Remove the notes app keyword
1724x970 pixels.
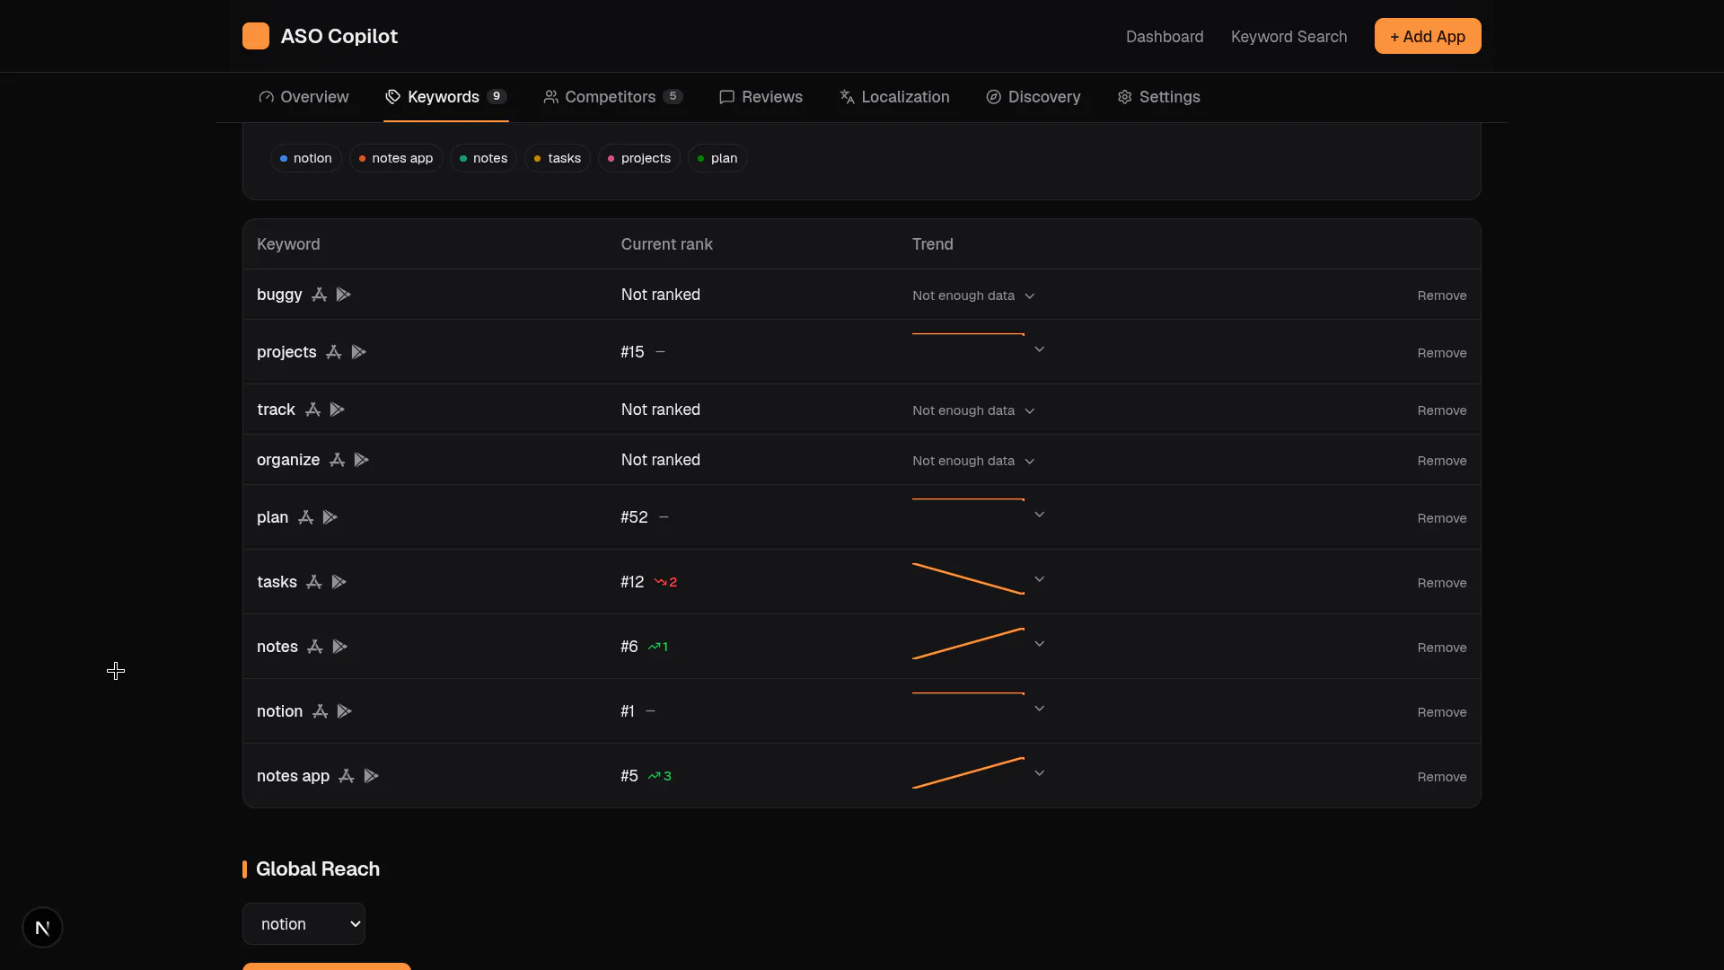1442,777
